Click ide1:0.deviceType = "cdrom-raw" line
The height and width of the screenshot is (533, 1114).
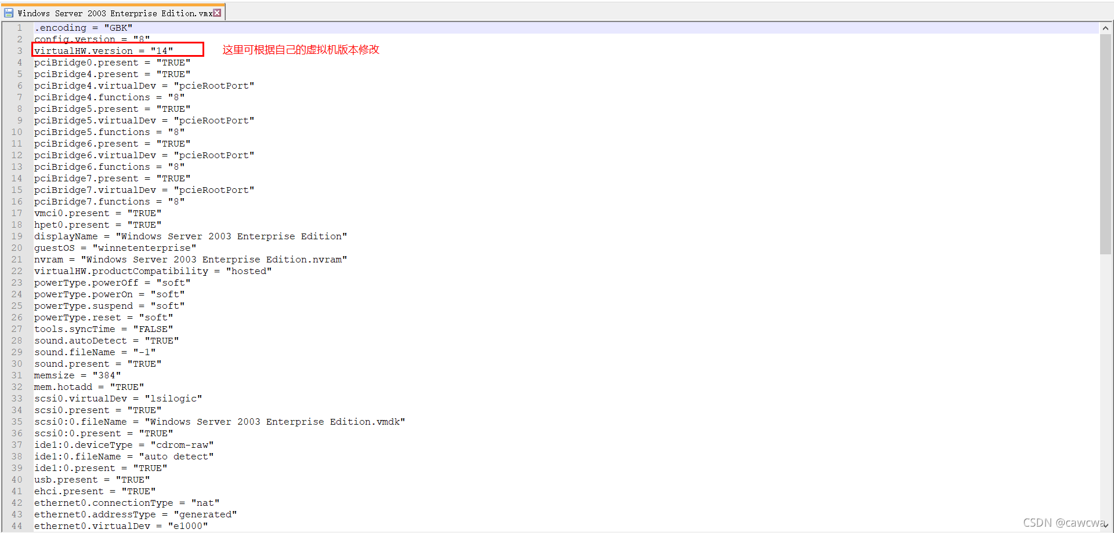click(x=124, y=445)
